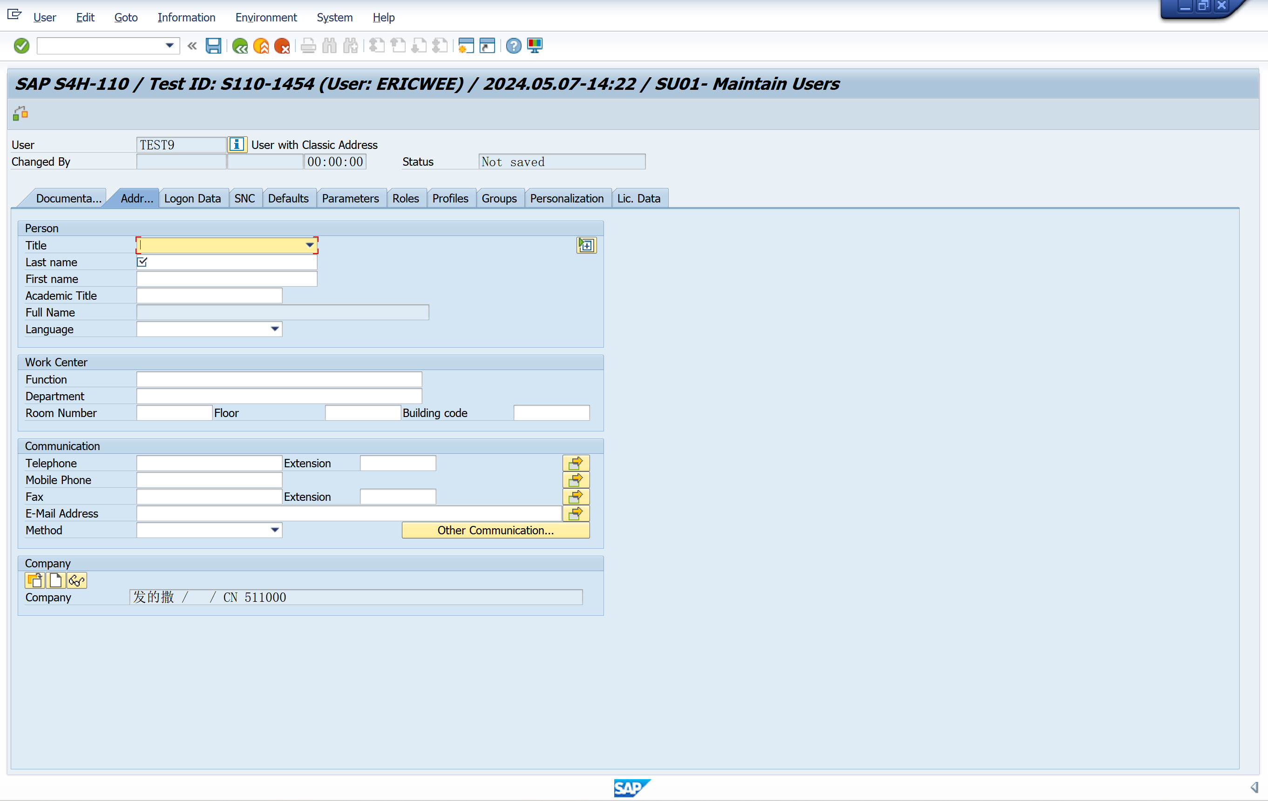This screenshot has height=801, width=1268.
Task: Open the Help question mark icon
Action: tap(514, 46)
